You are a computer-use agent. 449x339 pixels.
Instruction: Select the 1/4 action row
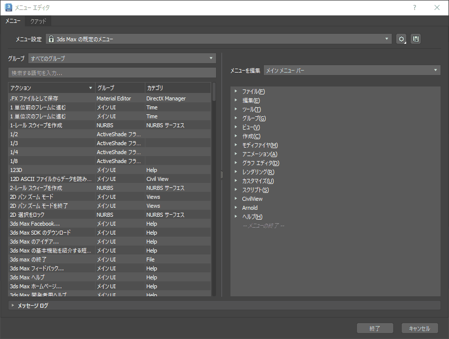(110, 152)
